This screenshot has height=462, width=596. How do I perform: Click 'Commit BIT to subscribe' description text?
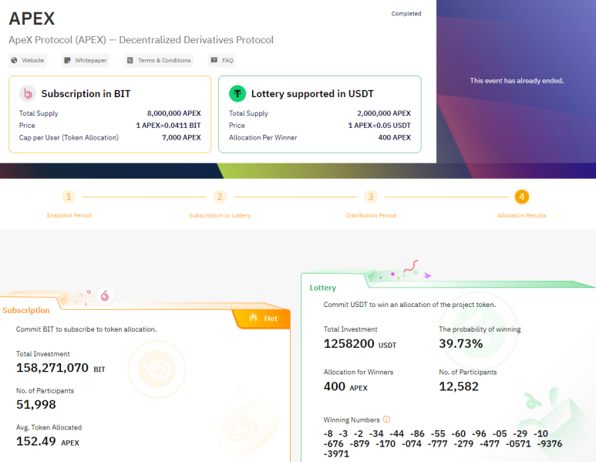pyautogui.click(x=86, y=329)
